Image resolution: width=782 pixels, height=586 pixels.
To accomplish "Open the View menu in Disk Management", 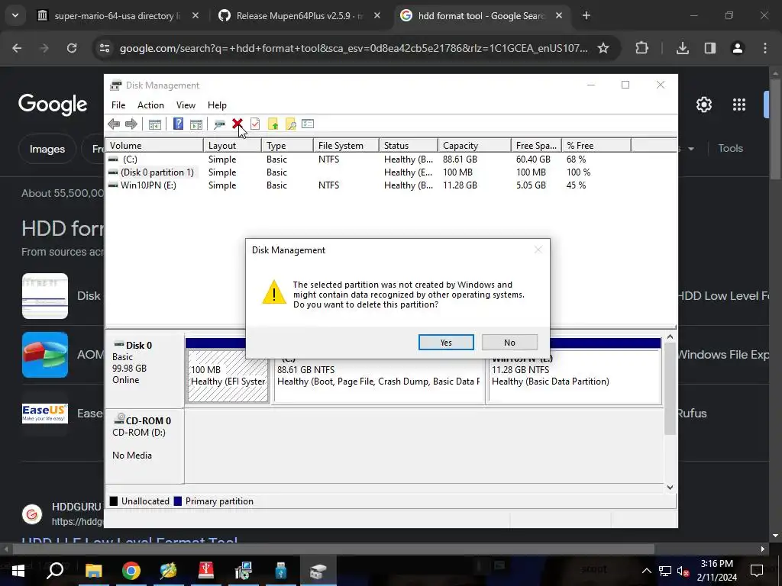I will click(186, 105).
